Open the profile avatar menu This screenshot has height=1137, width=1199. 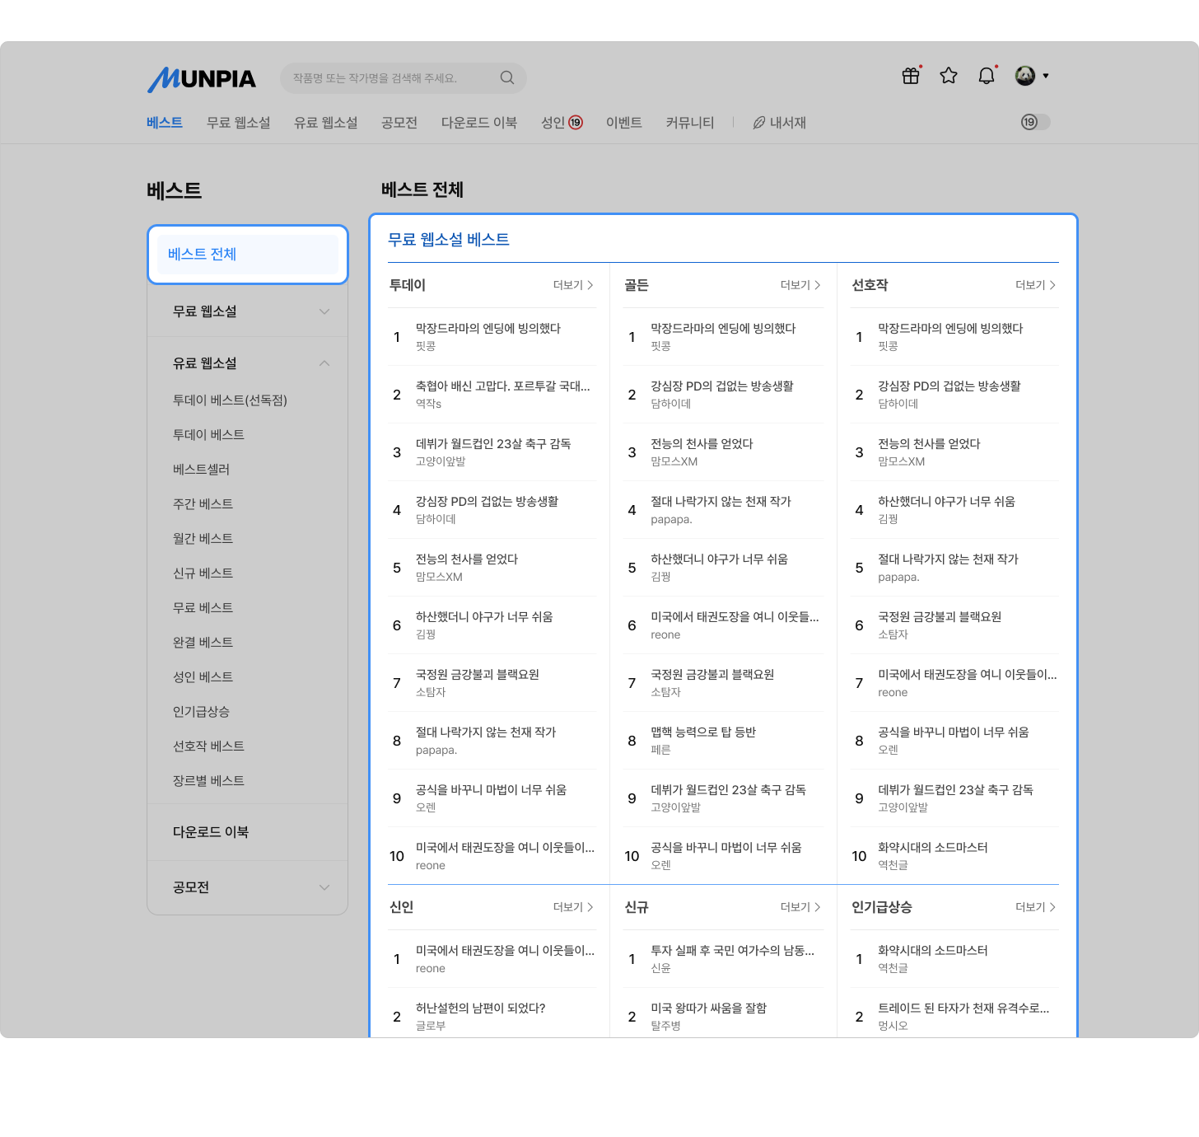[1025, 76]
